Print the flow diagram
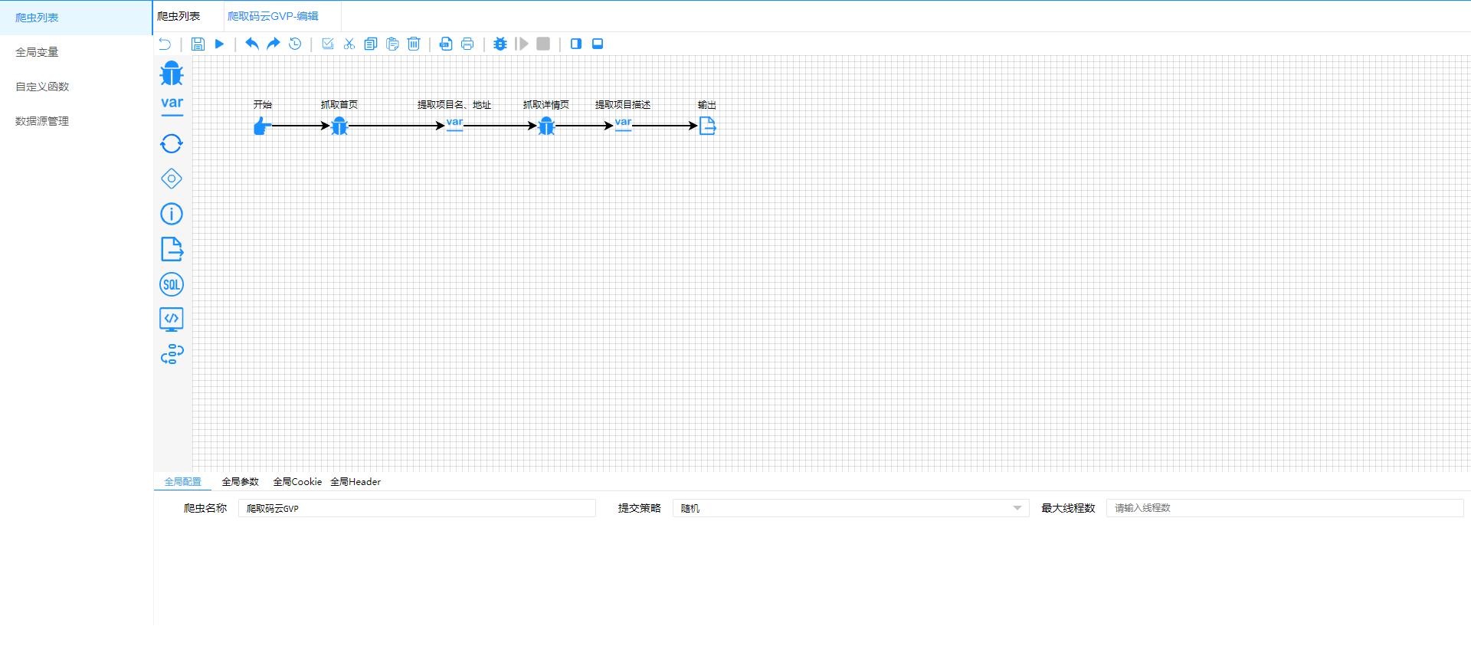Image resolution: width=1471 pixels, height=659 pixels. [467, 44]
